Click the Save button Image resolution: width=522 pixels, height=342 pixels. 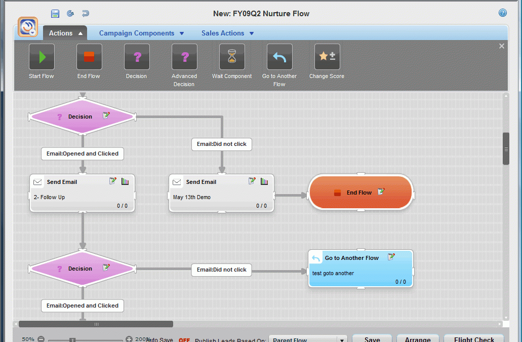click(372, 338)
